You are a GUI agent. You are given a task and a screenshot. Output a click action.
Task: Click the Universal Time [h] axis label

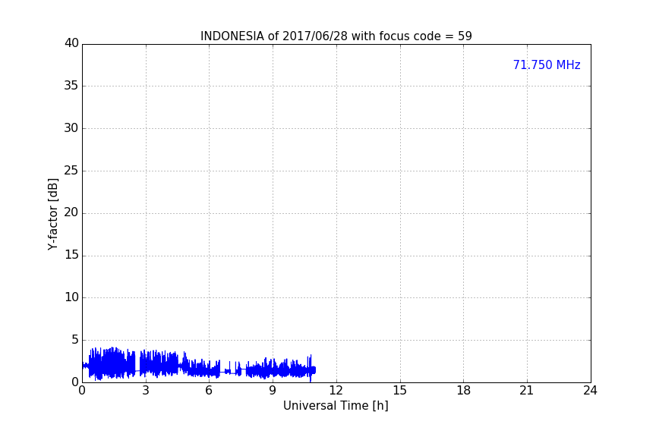click(336, 406)
